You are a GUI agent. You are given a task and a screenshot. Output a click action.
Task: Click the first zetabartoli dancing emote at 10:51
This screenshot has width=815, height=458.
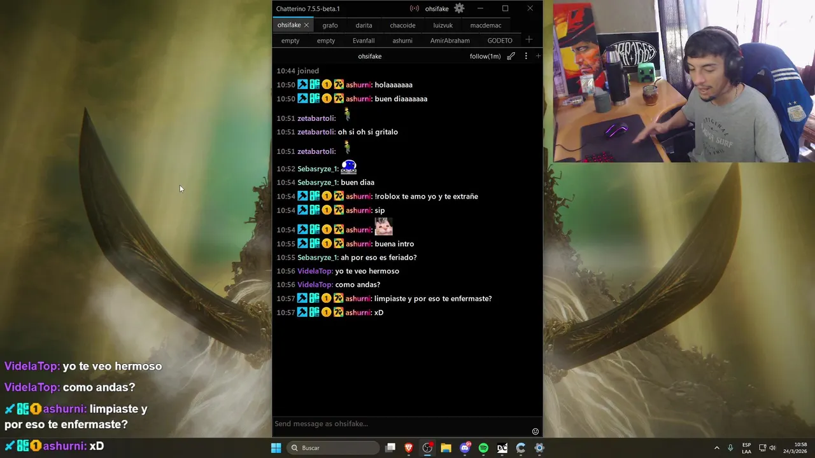coord(347,114)
